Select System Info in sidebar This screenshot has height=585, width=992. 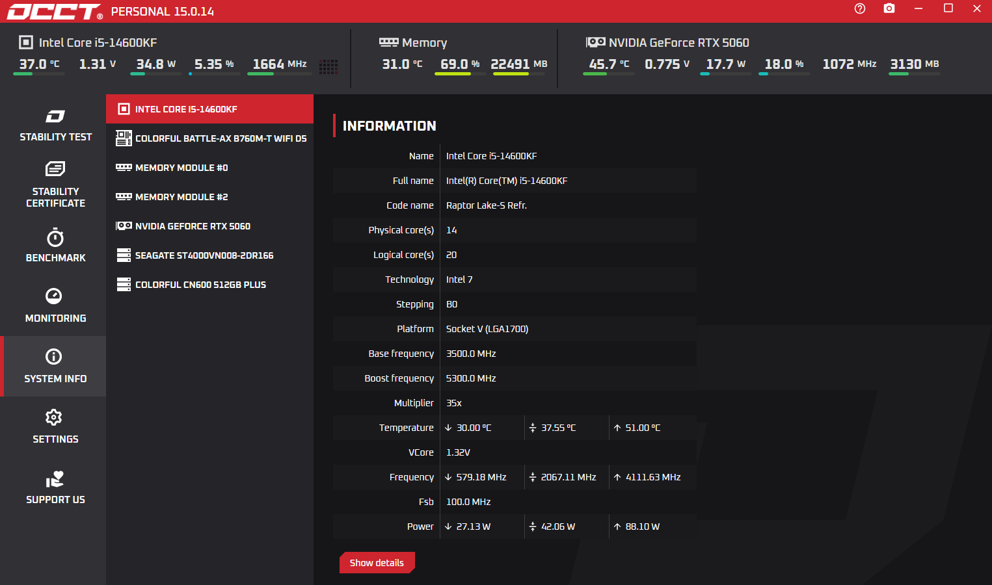pyautogui.click(x=55, y=366)
